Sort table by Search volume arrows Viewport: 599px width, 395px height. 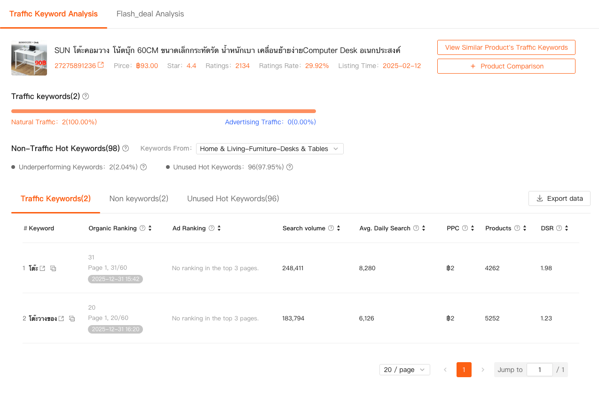(339, 228)
